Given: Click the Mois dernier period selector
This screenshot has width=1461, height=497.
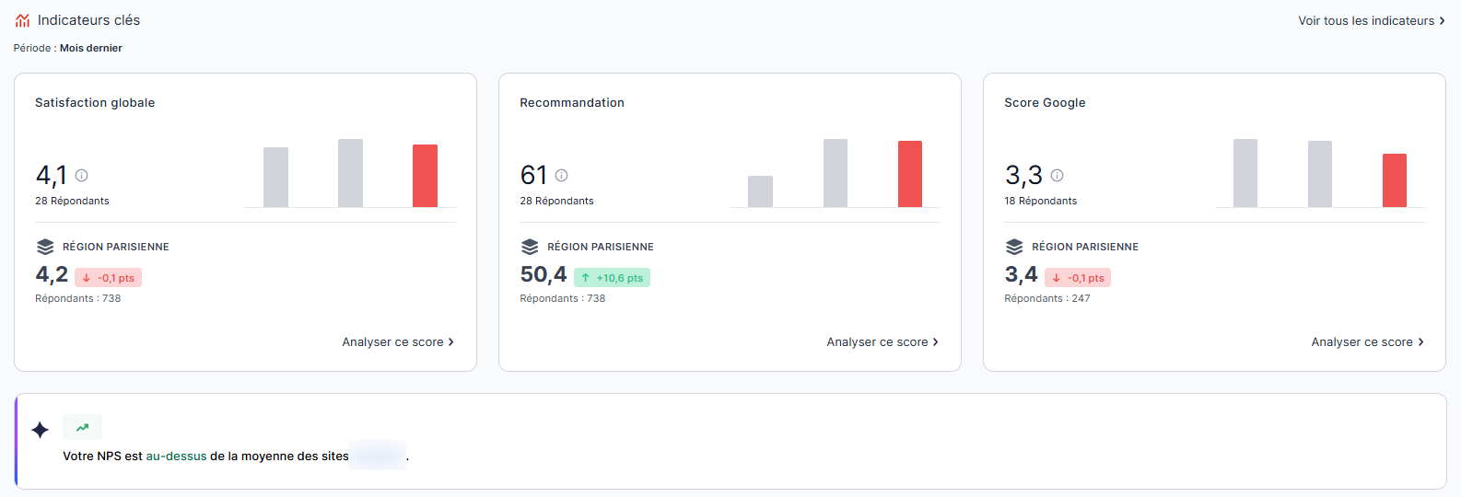Looking at the screenshot, I should (x=91, y=48).
